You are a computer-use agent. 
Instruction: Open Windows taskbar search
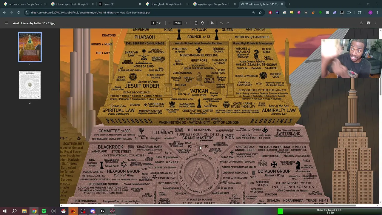click(14, 211)
